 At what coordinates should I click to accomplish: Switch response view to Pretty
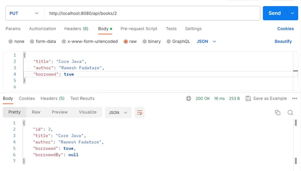click(15, 112)
